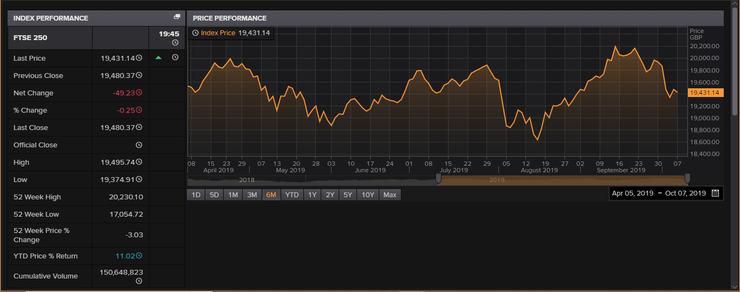Click the Net Change value -49.23
The image size is (740, 292).
(x=124, y=93)
